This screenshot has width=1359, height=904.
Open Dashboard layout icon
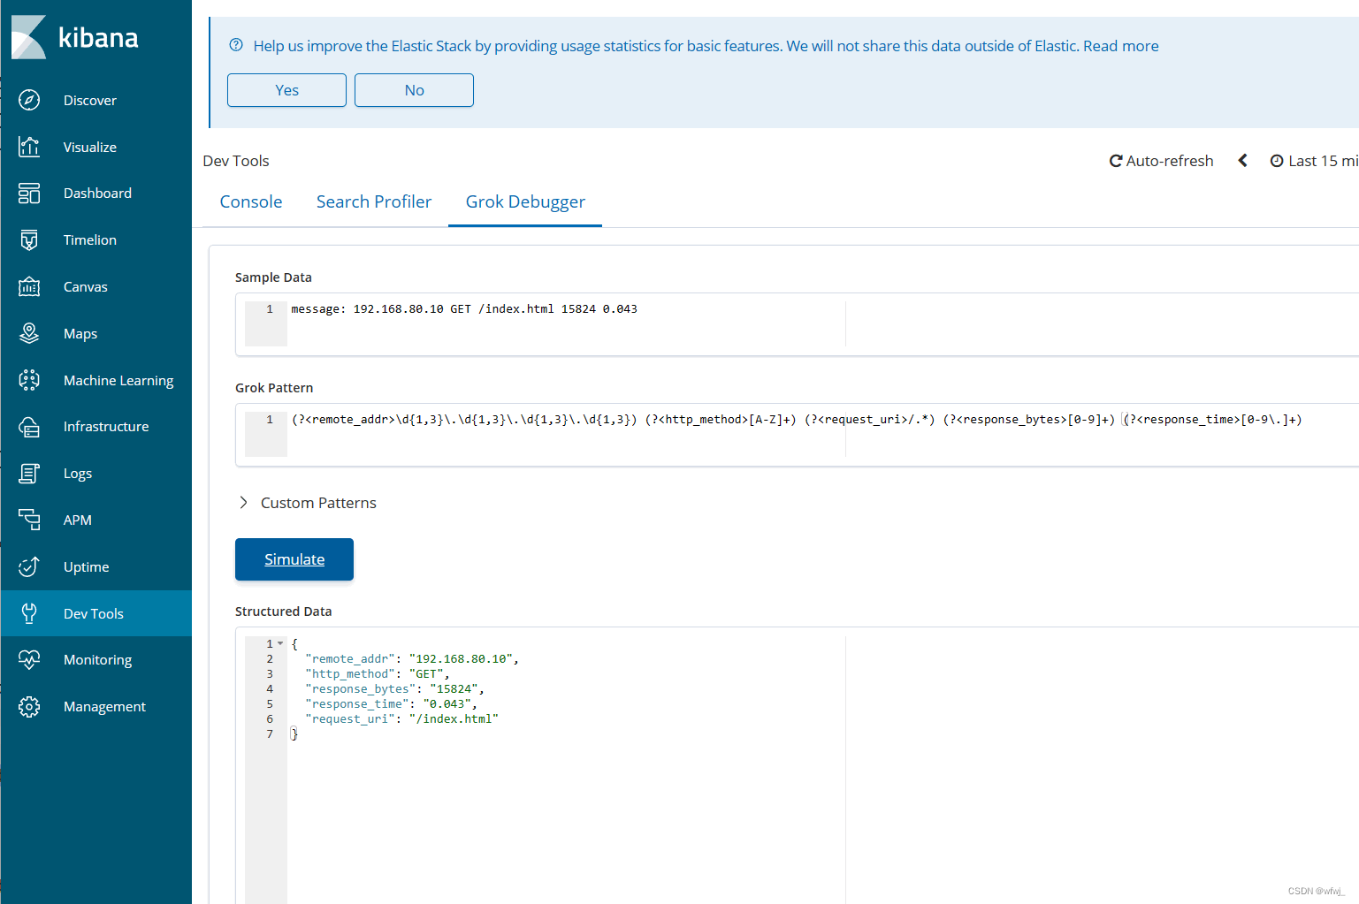pyautogui.click(x=29, y=193)
